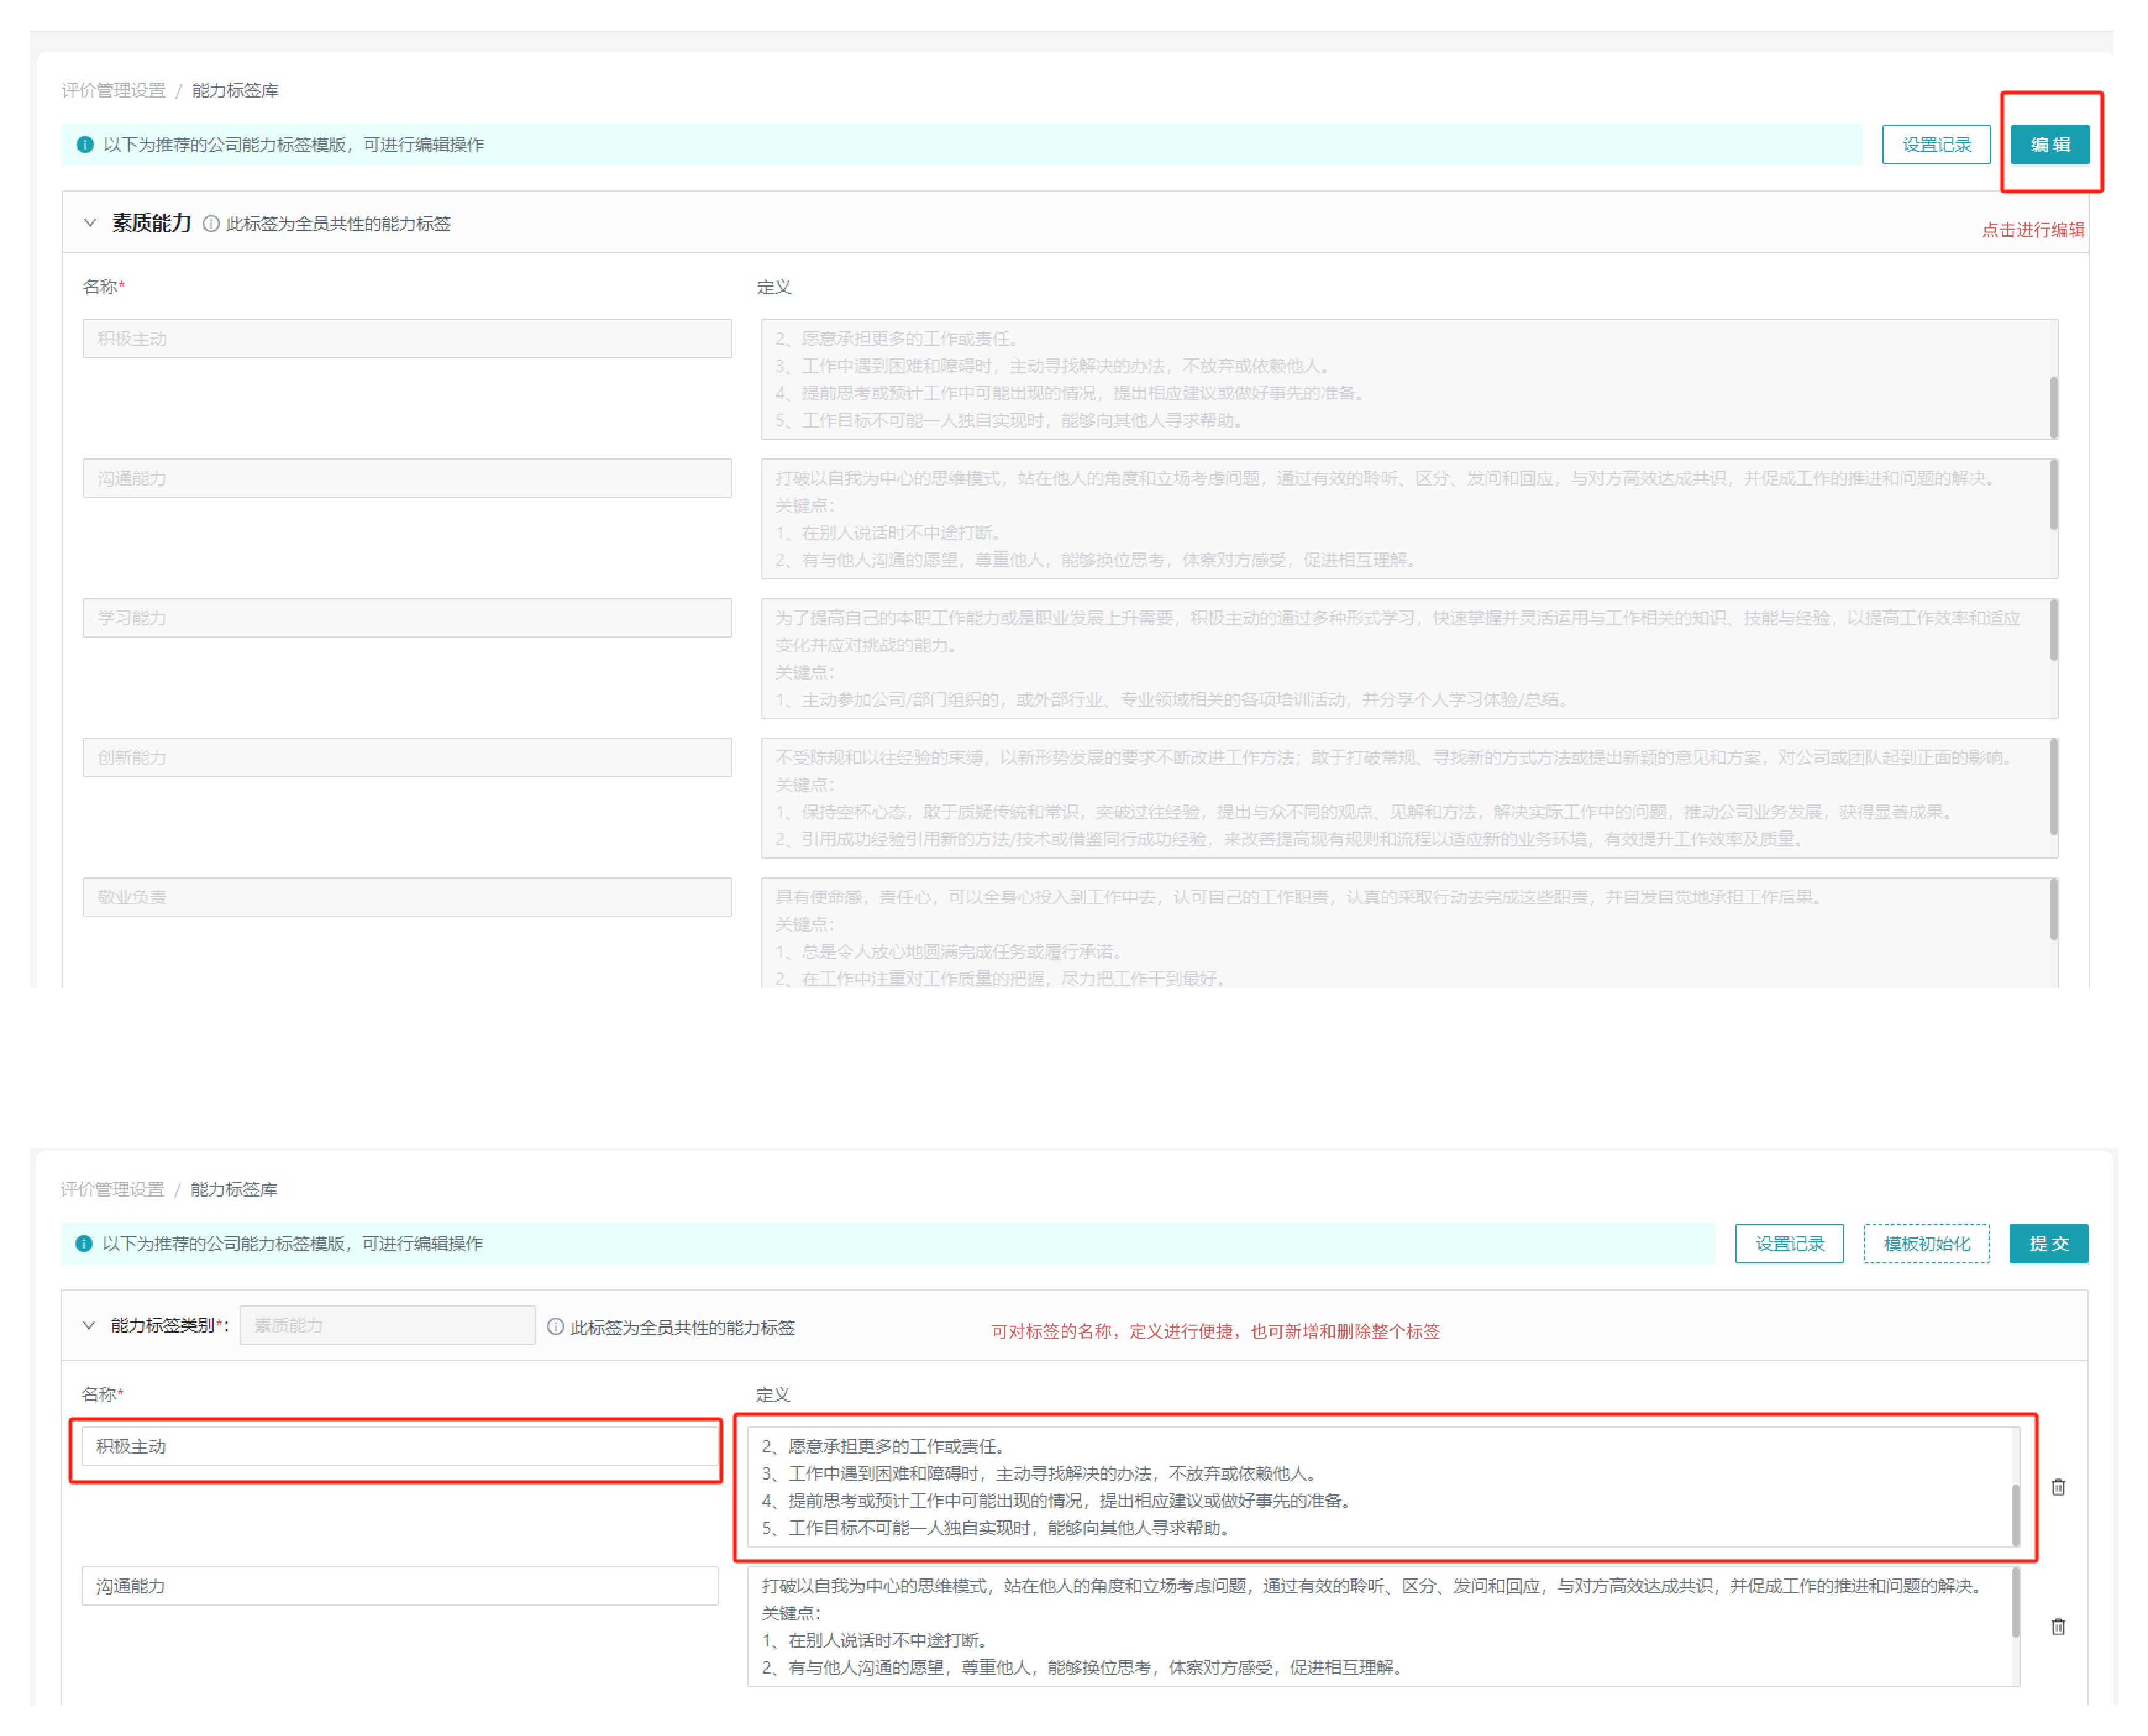Go to 评价管理设置 breadcrumb in the bottom panel
Screen dimensions: 2148x1736
tap(112, 1189)
